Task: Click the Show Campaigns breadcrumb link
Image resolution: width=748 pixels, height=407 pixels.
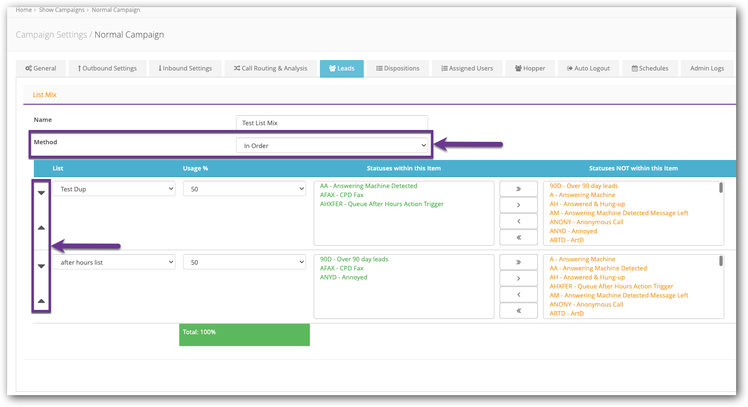Action: coord(61,10)
